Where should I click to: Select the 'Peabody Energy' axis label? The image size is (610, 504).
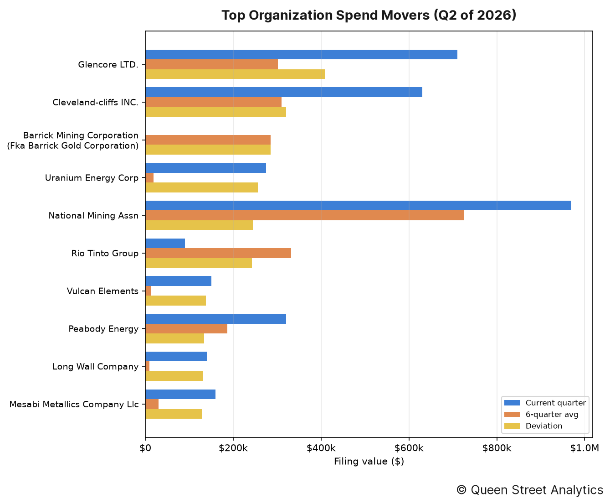(x=103, y=329)
